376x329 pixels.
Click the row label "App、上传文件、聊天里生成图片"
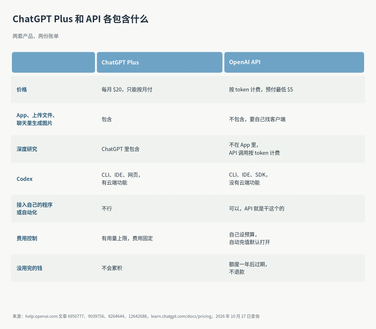36,119
